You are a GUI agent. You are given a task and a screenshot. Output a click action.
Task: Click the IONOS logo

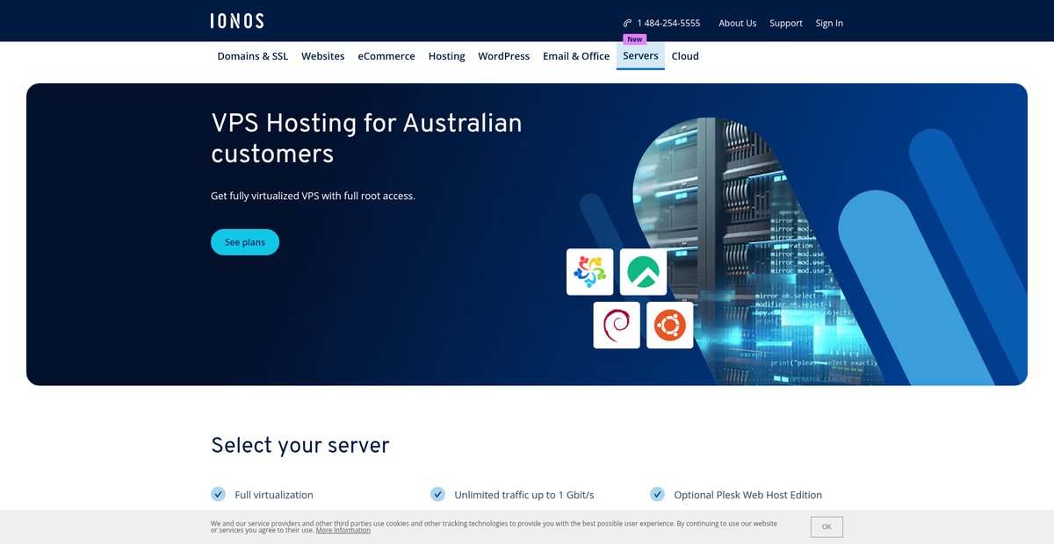click(237, 21)
